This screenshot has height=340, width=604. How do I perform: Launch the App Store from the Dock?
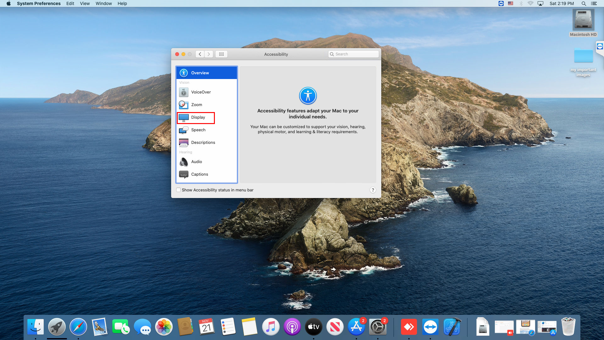tap(356, 327)
